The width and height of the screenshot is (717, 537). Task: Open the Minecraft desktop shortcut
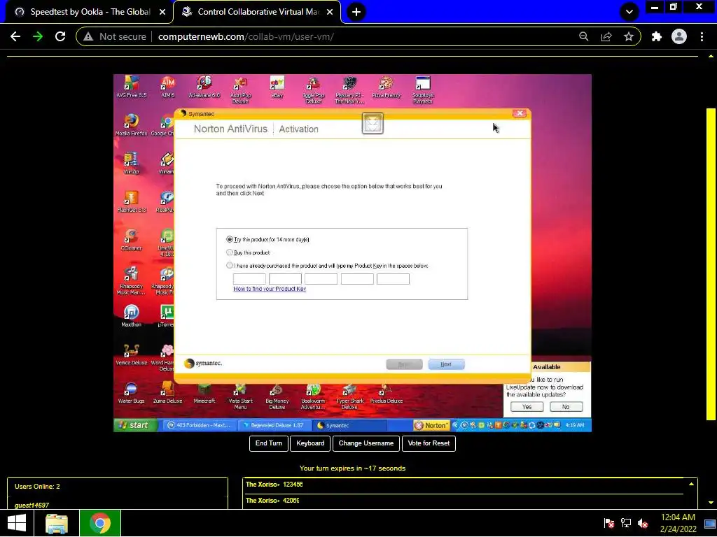pos(204,393)
